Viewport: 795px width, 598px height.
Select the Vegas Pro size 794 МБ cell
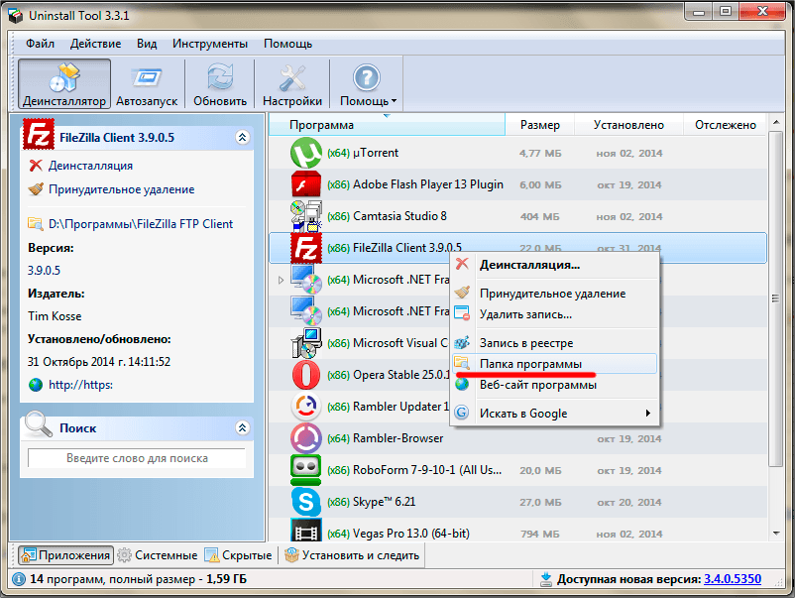(x=540, y=535)
